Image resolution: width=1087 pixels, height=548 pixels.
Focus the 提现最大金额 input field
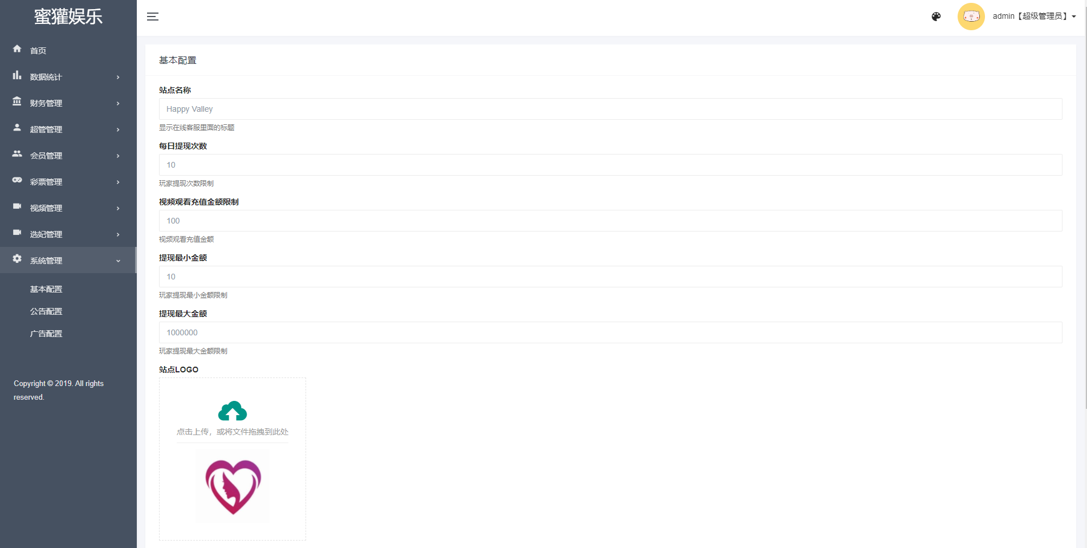[610, 332]
